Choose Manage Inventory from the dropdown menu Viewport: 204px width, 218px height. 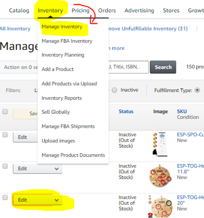[x=62, y=26]
